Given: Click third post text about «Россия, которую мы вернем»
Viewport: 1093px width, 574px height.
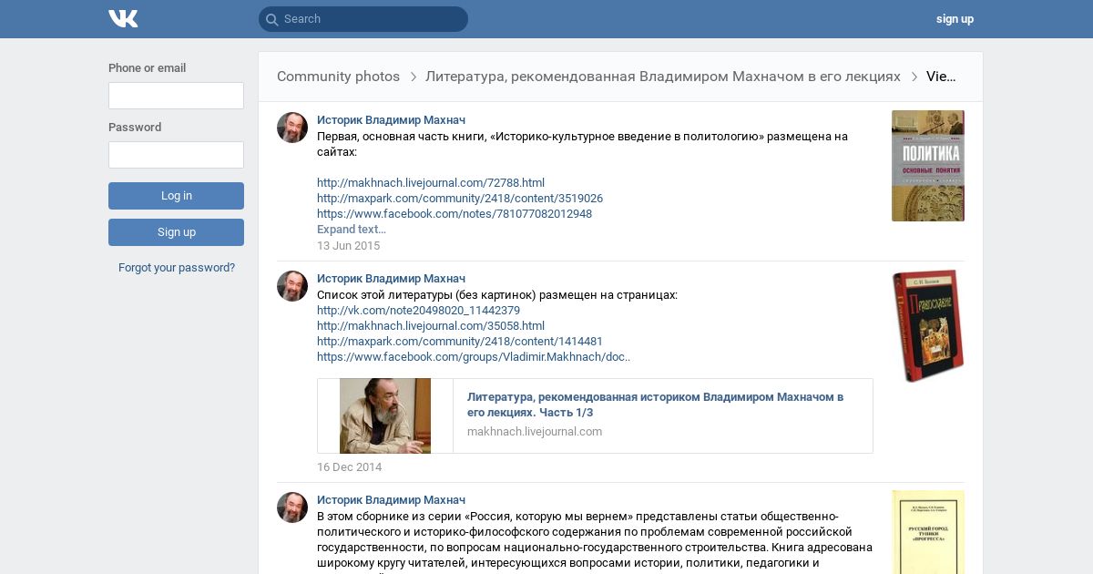Looking at the screenshot, I should pyautogui.click(x=595, y=539).
